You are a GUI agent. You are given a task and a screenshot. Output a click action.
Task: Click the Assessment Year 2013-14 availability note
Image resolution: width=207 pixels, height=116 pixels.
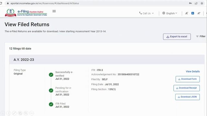[x=55, y=32]
